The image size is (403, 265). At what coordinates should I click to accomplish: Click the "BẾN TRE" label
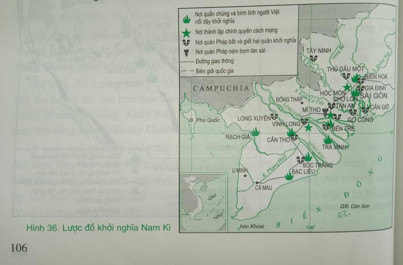[x=343, y=128]
